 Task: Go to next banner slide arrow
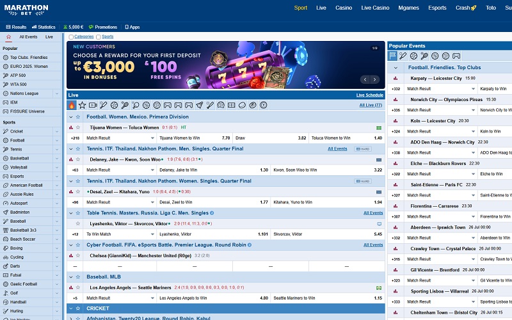[x=375, y=79]
